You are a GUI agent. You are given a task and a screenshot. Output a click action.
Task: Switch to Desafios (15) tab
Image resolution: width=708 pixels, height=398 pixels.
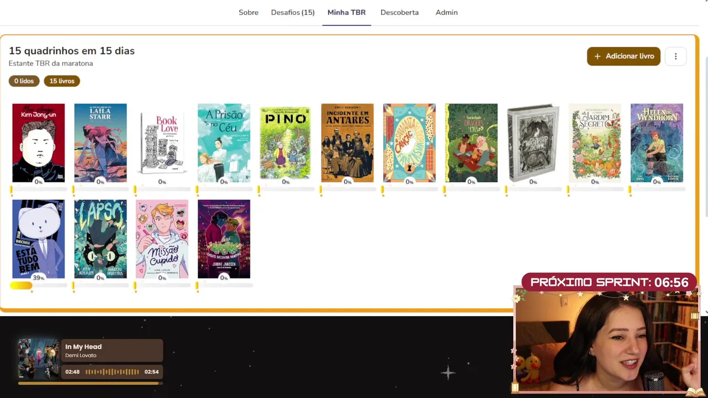[x=293, y=12]
